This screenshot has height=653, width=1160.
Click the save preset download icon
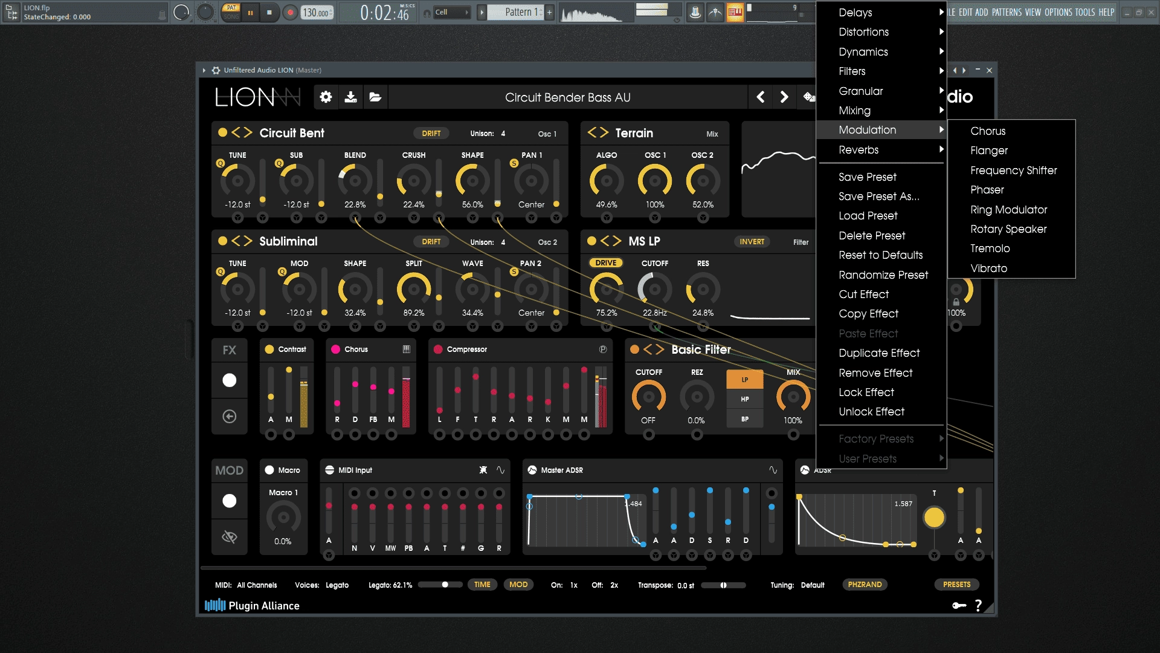tap(350, 97)
